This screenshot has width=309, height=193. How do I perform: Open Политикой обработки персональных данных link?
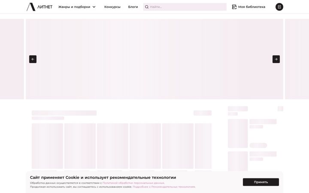[133, 183]
